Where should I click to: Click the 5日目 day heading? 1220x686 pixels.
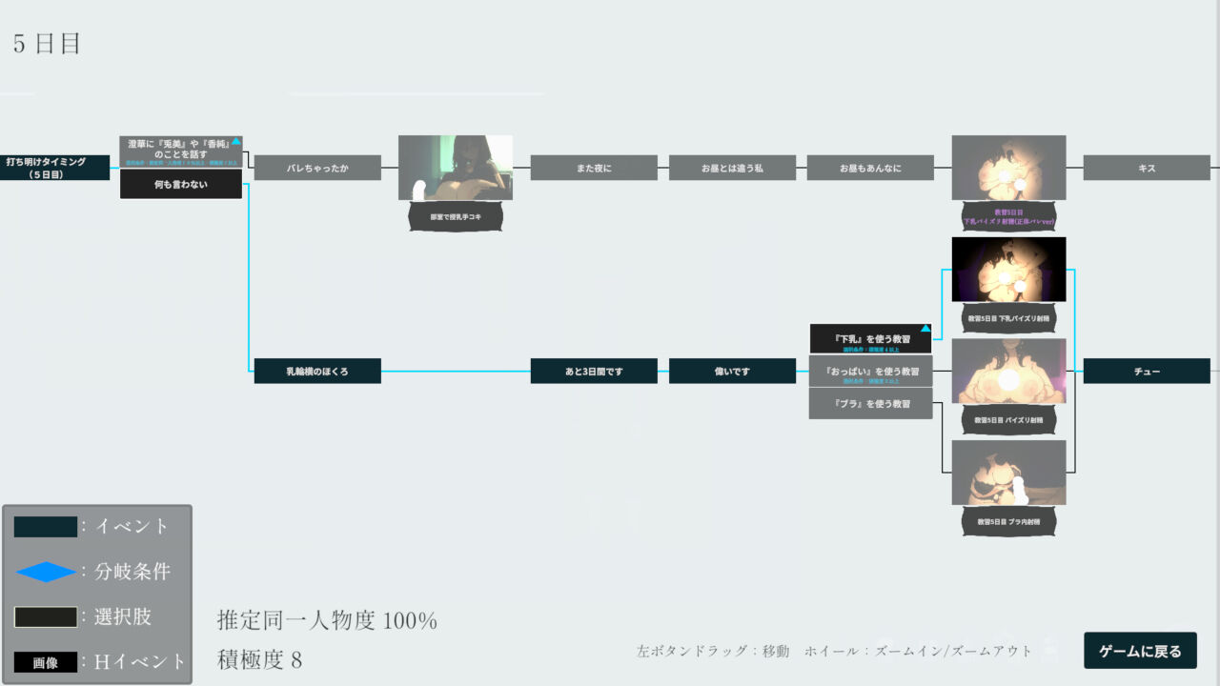click(x=47, y=44)
